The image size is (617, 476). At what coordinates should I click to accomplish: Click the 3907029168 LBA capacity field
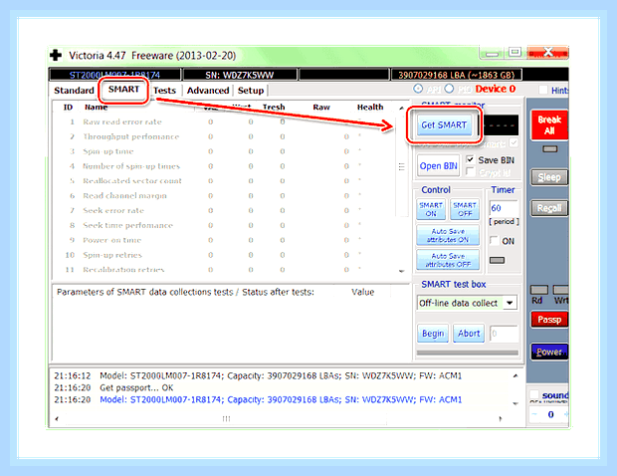tap(456, 75)
